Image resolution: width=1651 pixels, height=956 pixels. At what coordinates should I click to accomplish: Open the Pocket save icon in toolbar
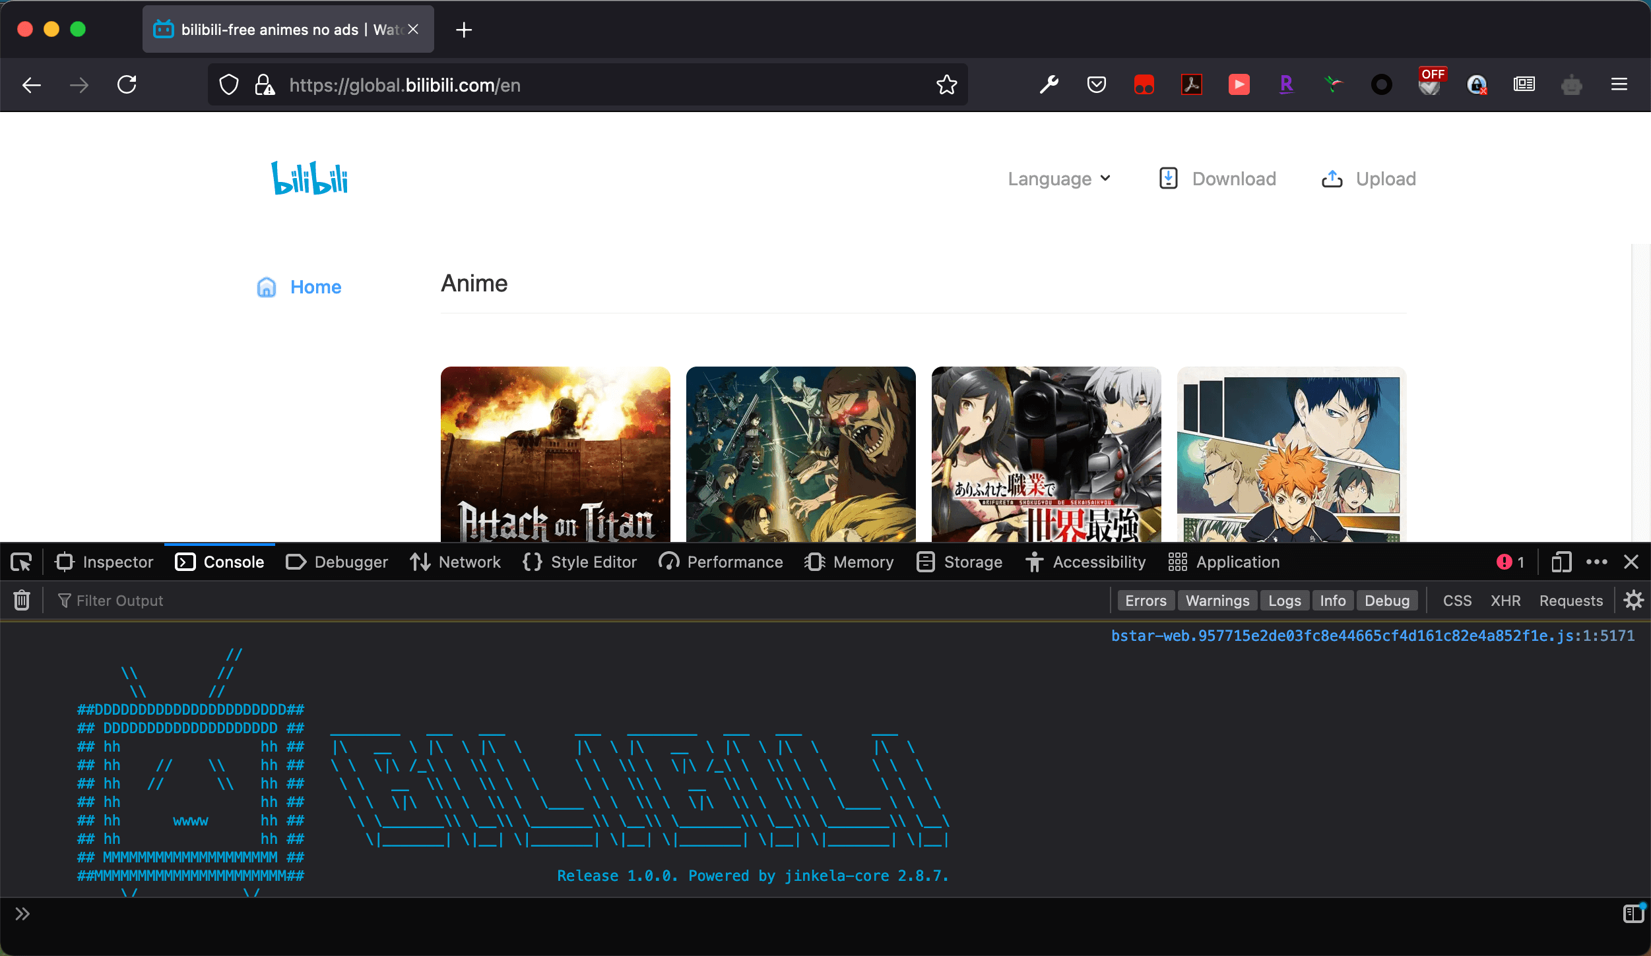click(x=1096, y=84)
